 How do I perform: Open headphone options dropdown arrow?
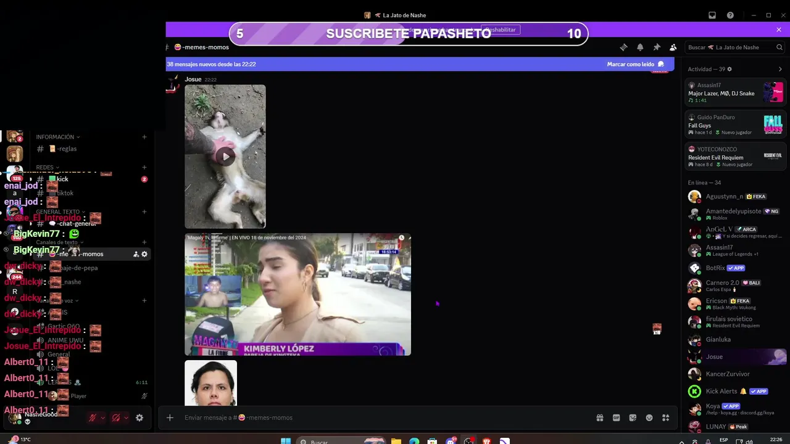[x=126, y=417]
